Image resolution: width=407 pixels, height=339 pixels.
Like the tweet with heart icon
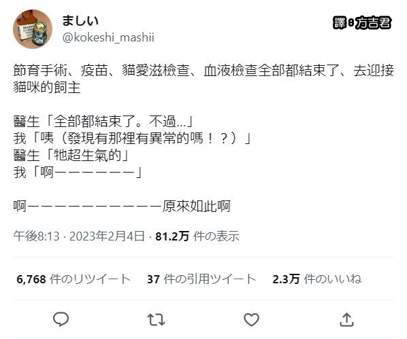[251, 319]
